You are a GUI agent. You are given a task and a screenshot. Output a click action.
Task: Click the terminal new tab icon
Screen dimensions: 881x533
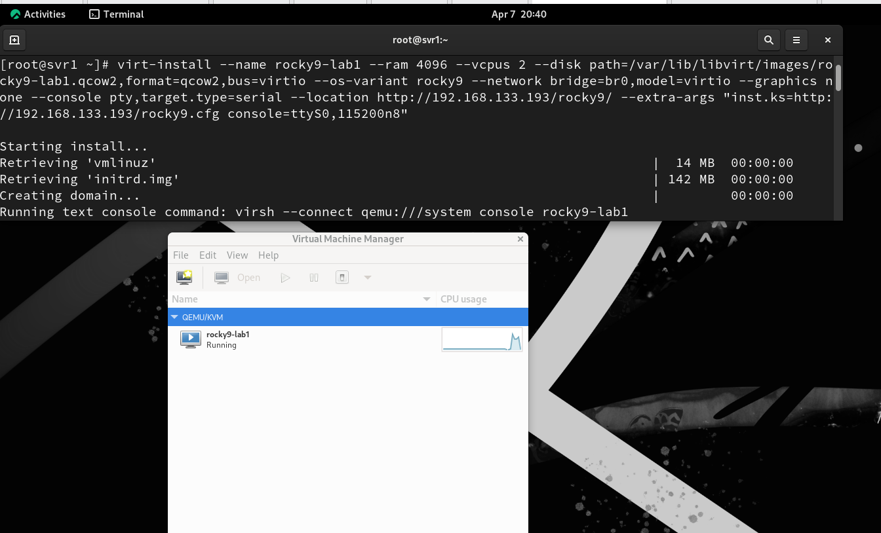click(x=14, y=40)
